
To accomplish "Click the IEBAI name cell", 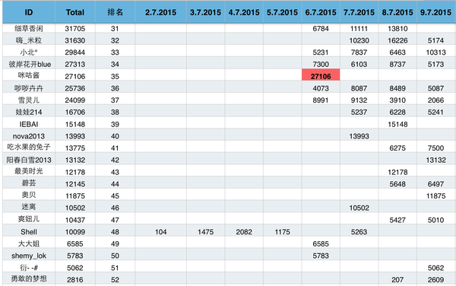I will pyautogui.click(x=29, y=124).
